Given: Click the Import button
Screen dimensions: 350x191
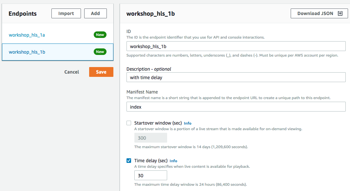Looking at the screenshot, I should pos(66,13).
